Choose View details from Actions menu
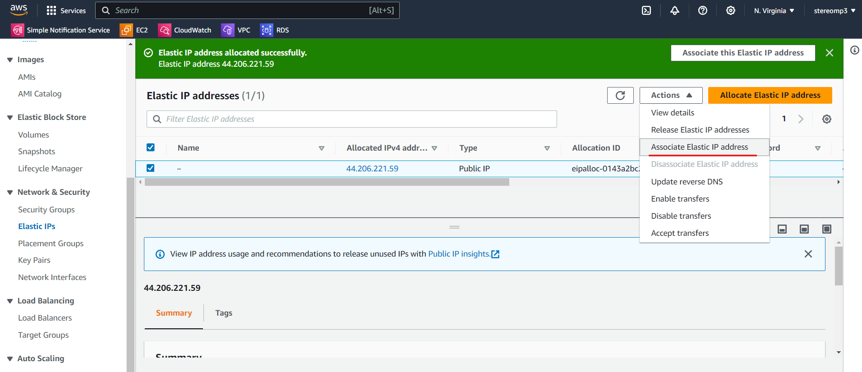The image size is (862, 372). pos(704,113)
